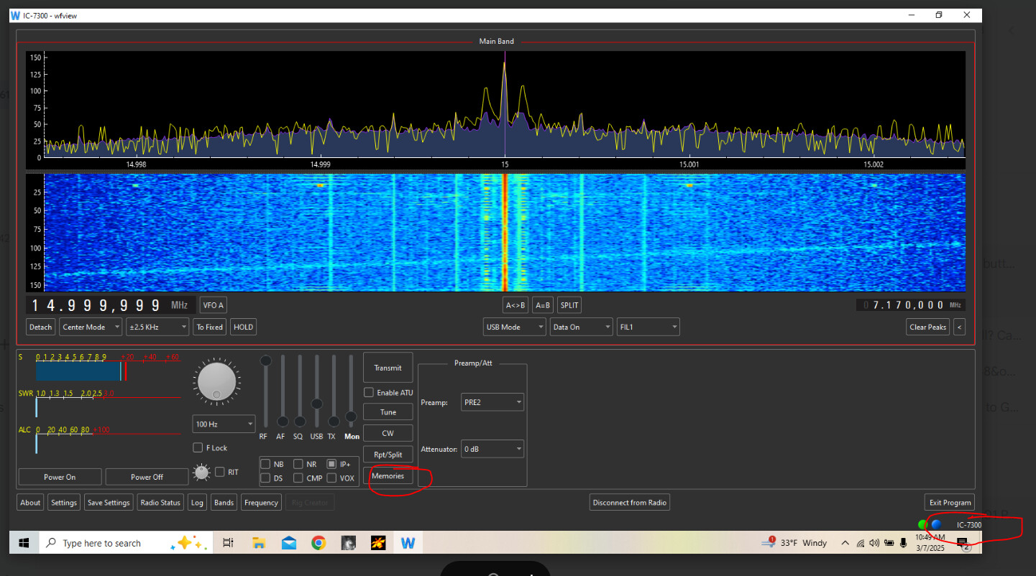Click the Disconnect from Radio button
This screenshot has width=1036, height=576.
(630, 503)
